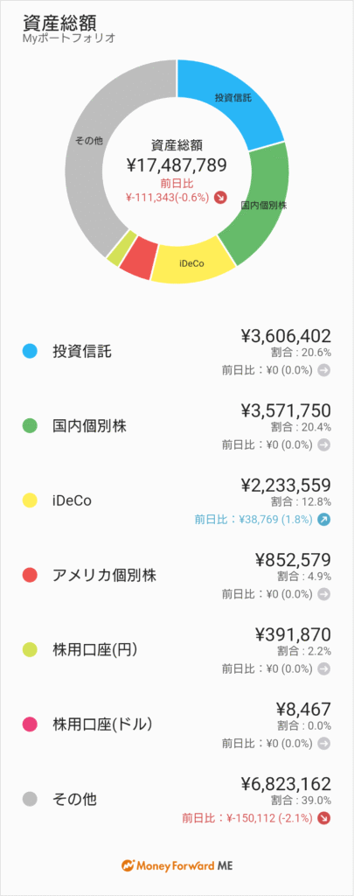Click the pink dot next to 株用口座(ドル)
This screenshot has width=354, height=896.
29,724
